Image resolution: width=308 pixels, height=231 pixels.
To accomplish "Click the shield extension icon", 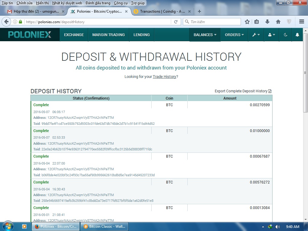I will [x=289, y=22].
